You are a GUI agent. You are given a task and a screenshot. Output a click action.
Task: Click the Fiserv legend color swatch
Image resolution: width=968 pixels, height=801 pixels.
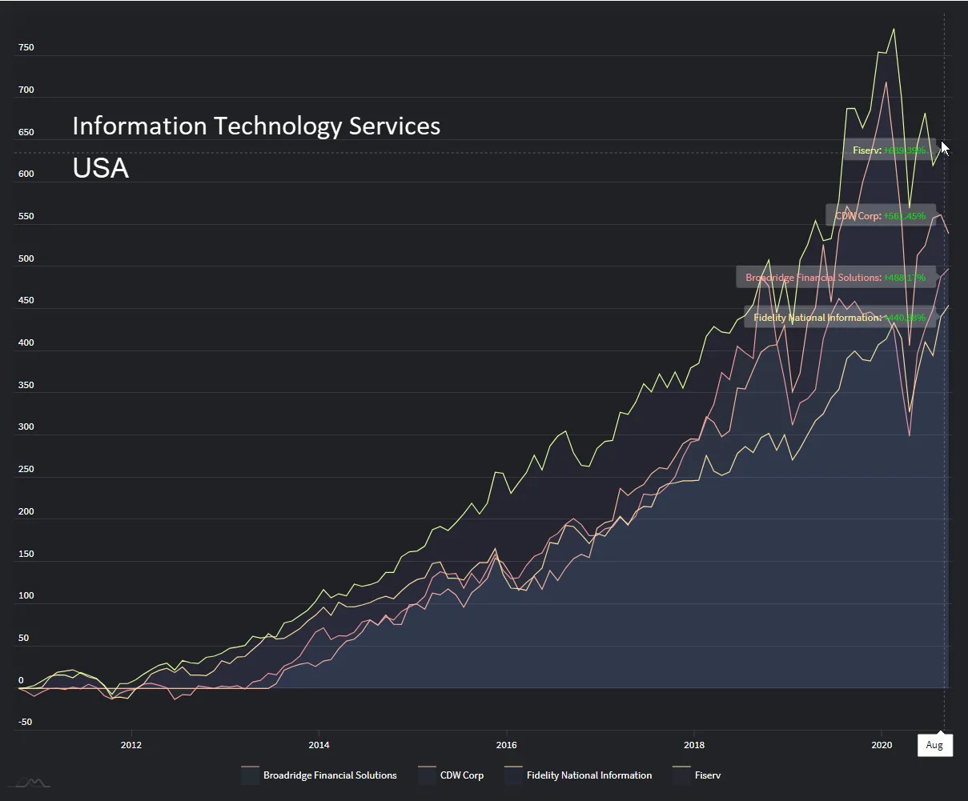[681, 775]
